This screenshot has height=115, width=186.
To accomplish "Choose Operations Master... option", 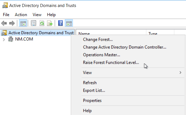I will point(102,55).
